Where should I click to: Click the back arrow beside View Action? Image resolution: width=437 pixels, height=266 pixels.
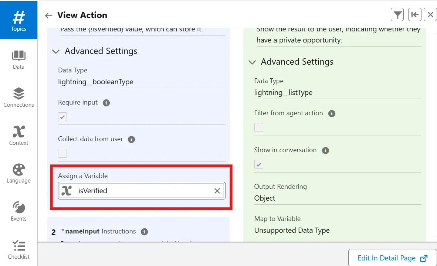(48, 16)
